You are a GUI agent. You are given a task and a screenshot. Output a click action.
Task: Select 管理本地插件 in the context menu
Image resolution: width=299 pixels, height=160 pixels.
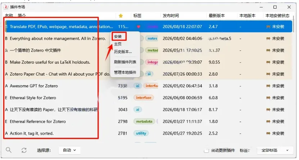tap(125, 72)
